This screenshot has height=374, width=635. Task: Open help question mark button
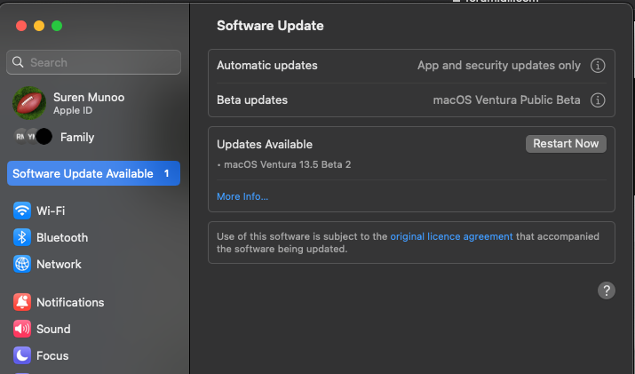coord(607,290)
